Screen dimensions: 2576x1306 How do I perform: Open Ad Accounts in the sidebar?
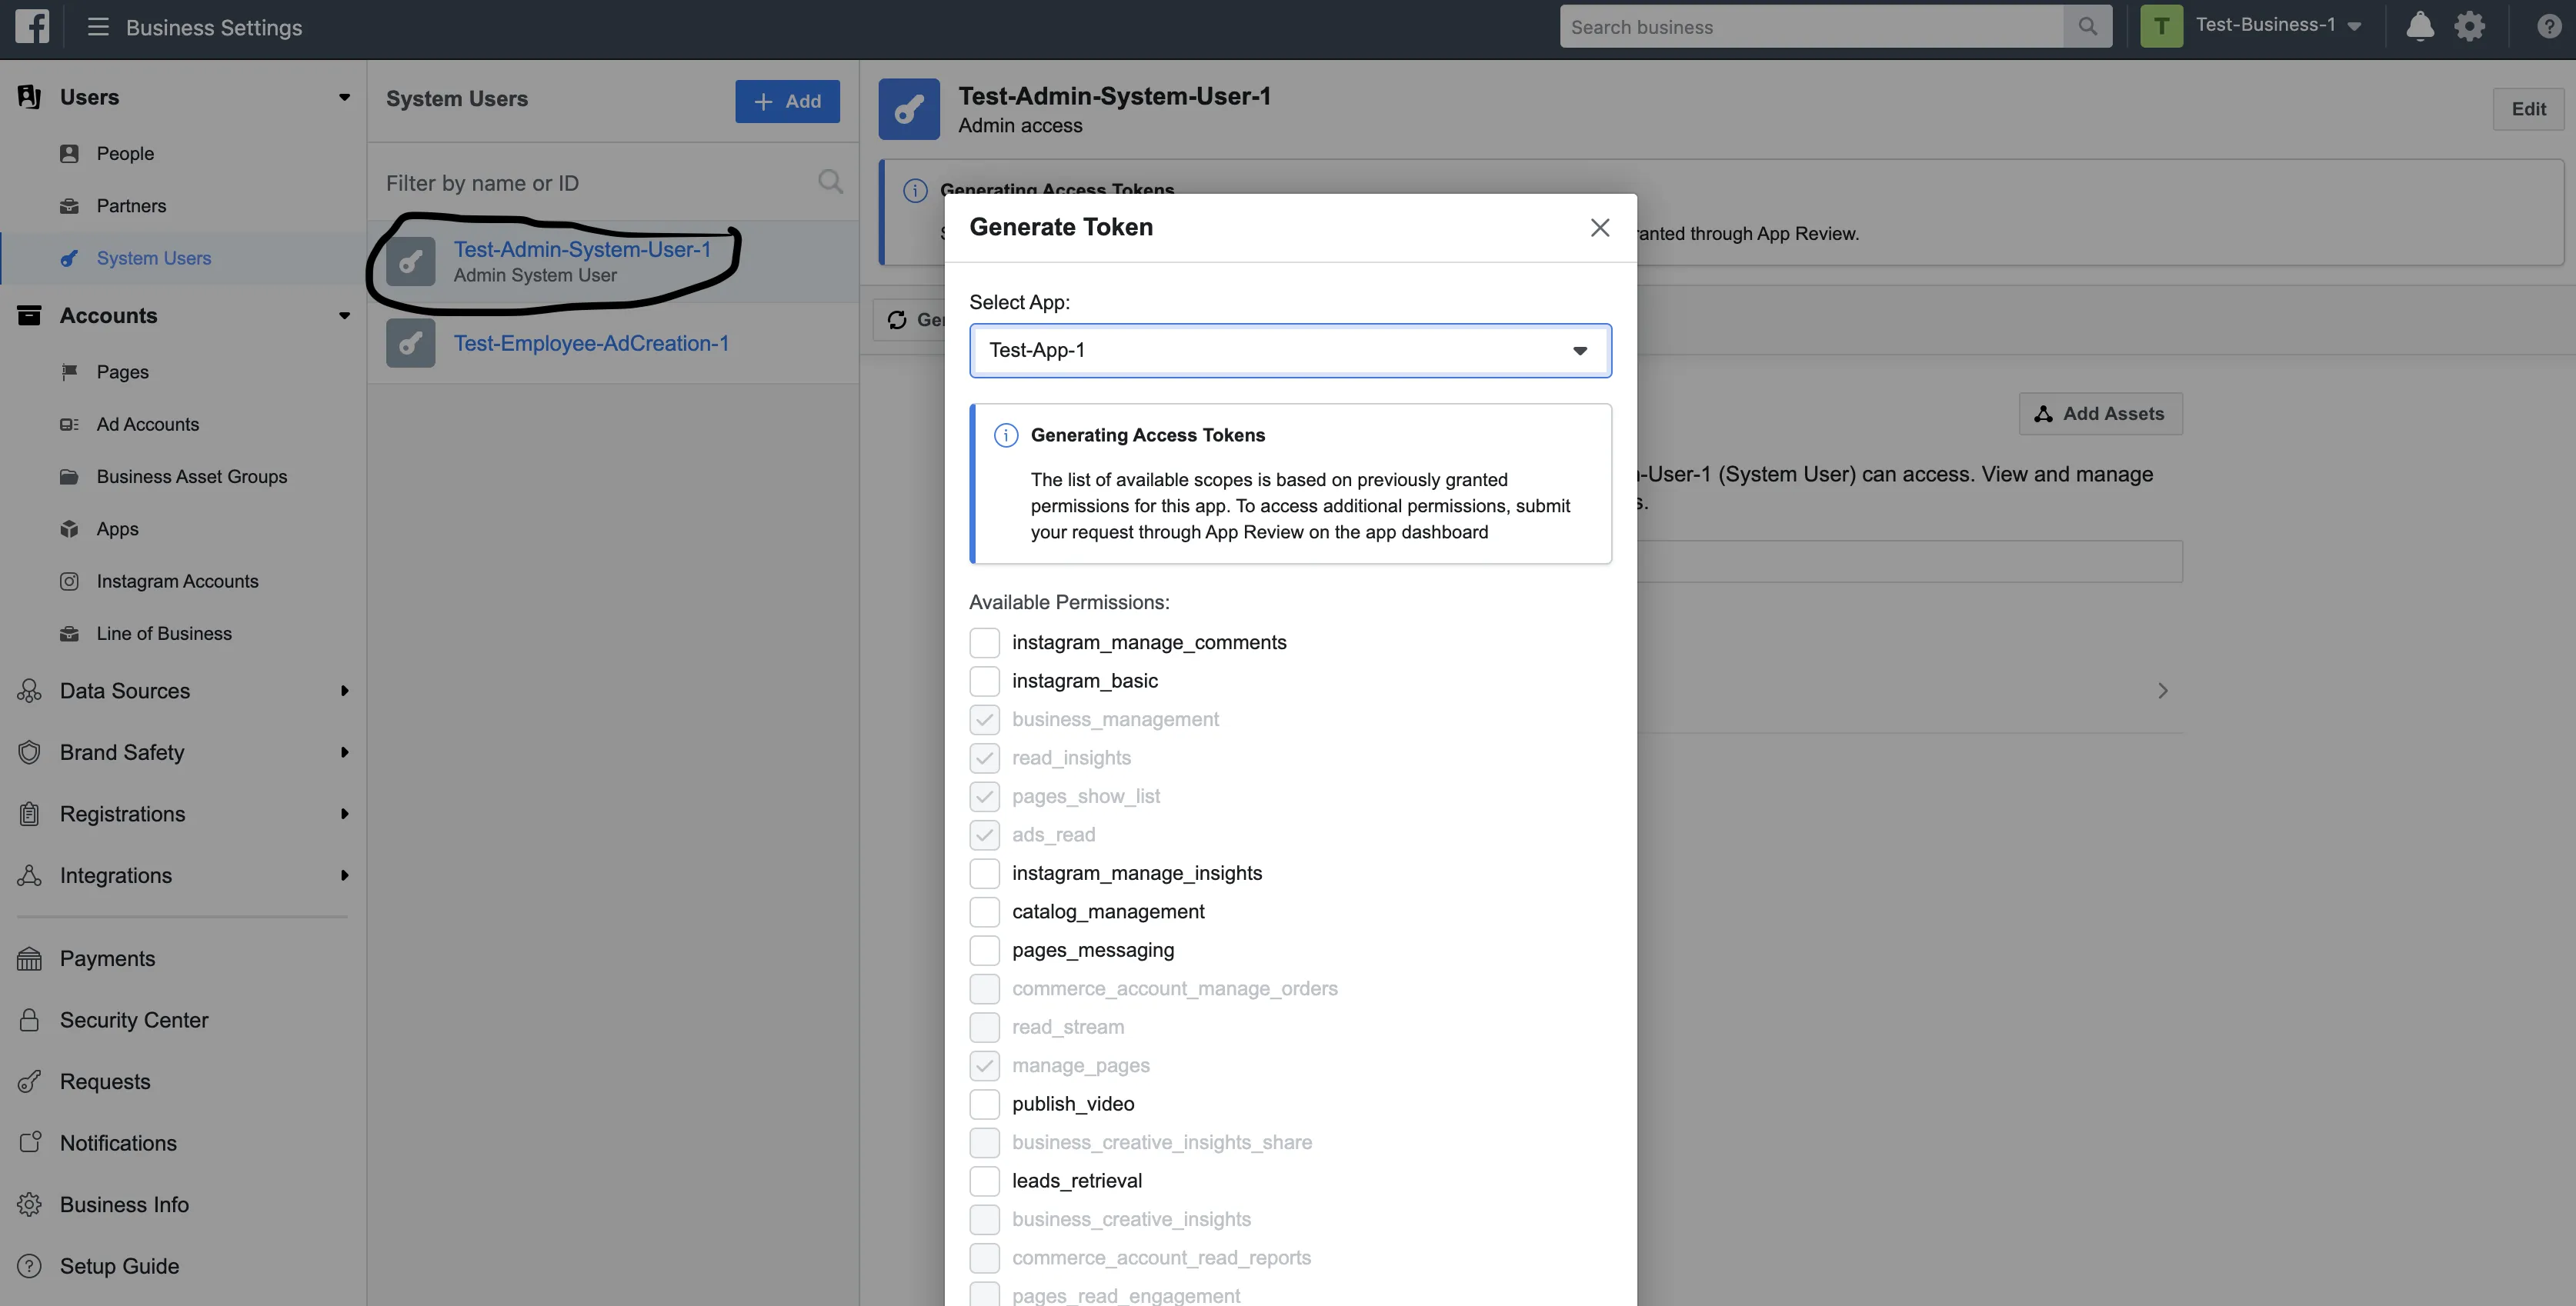(147, 425)
